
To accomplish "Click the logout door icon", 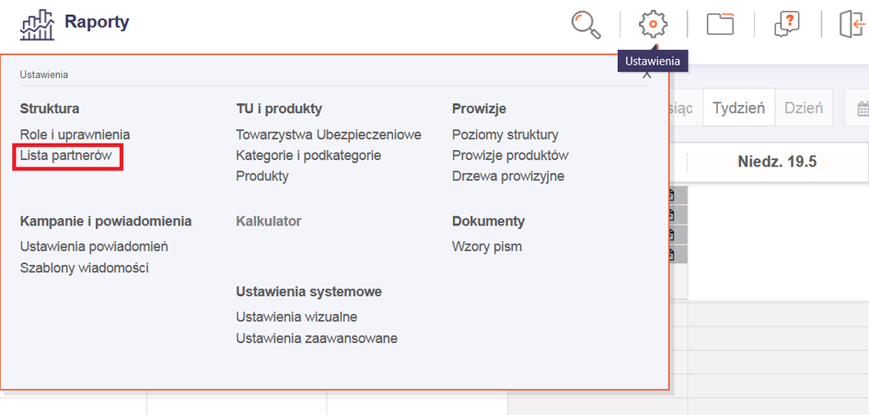I will [x=852, y=24].
